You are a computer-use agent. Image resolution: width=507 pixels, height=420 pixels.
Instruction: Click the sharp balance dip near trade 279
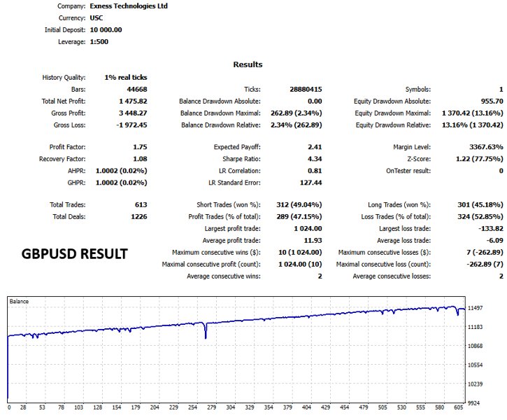tap(206, 330)
